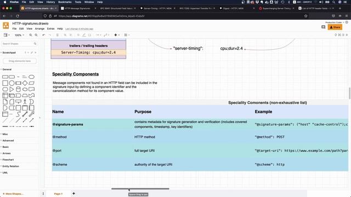Select the circle shape in General
The width and height of the screenshot is (351, 197).
12,83
